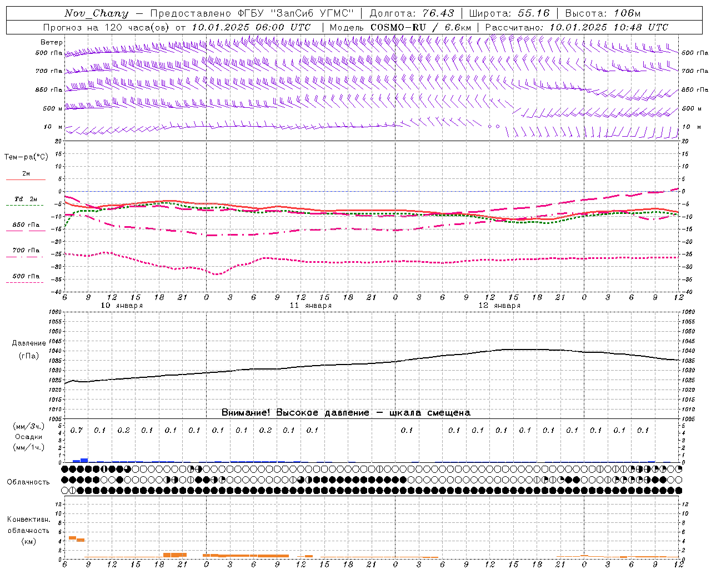The width and height of the screenshot is (711, 569).
Task: Select the "Долгота: 76.43" header field
Action: coord(412,13)
